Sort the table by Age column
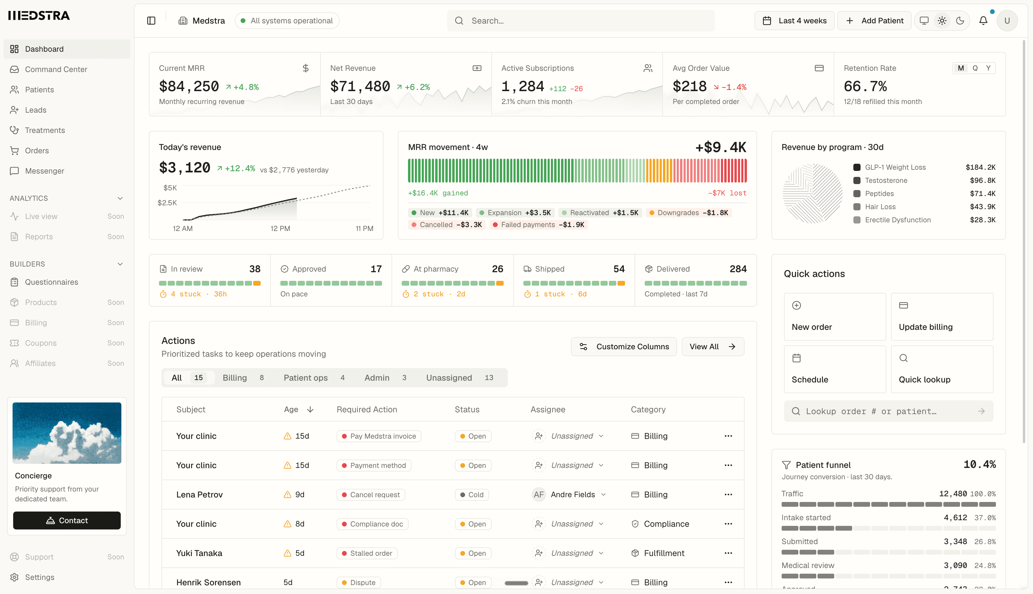Viewport: 1033px width, 594px height. pyautogui.click(x=299, y=410)
